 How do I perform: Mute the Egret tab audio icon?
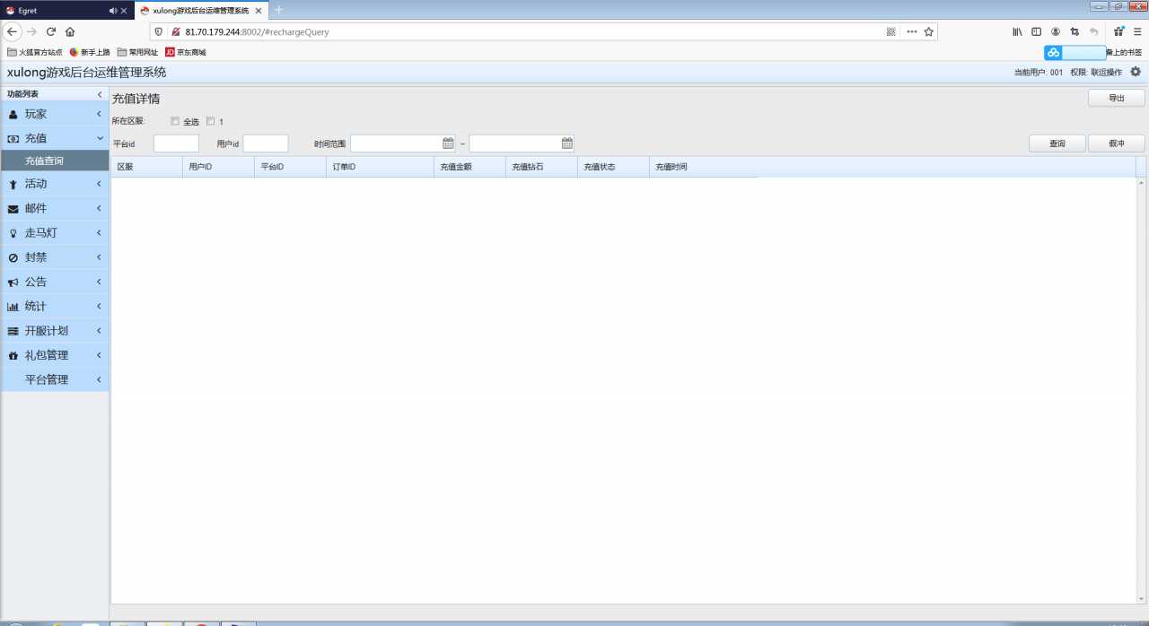click(x=113, y=11)
